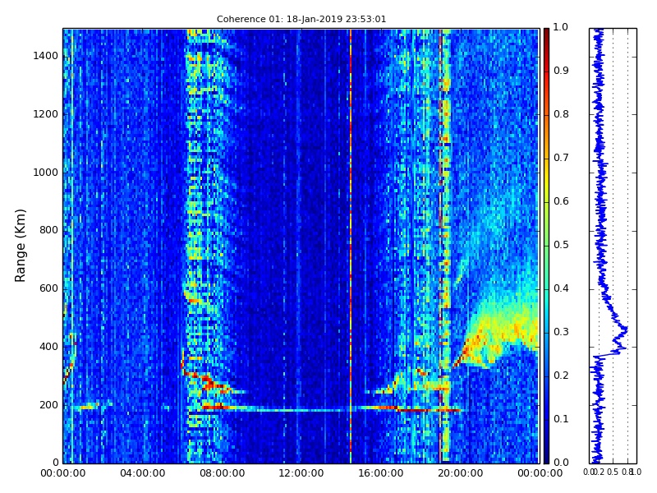This screenshot has height=493, width=657.
Task: Click the 20:00:00 time axis label
Action: tap(461, 473)
